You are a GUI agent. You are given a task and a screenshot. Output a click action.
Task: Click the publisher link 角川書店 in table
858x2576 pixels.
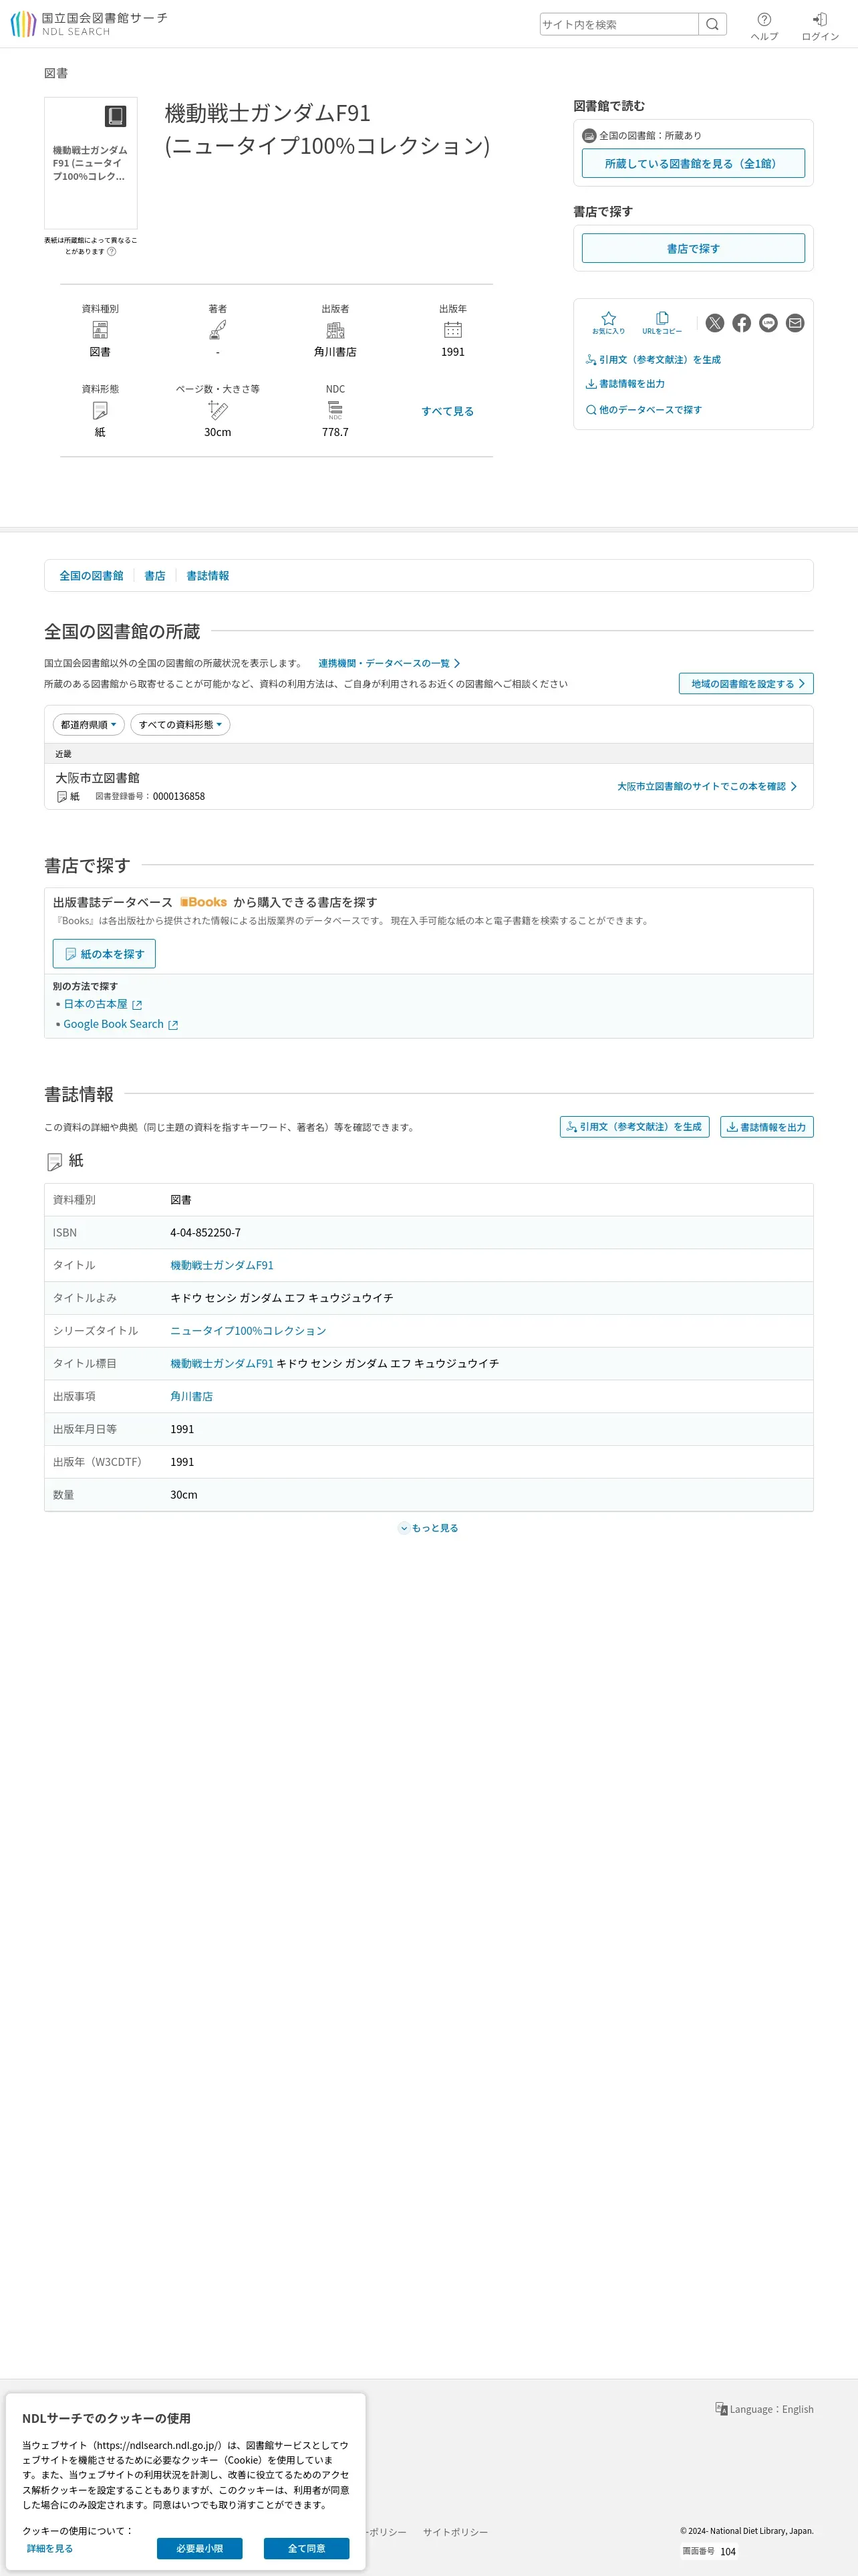(192, 1396)
